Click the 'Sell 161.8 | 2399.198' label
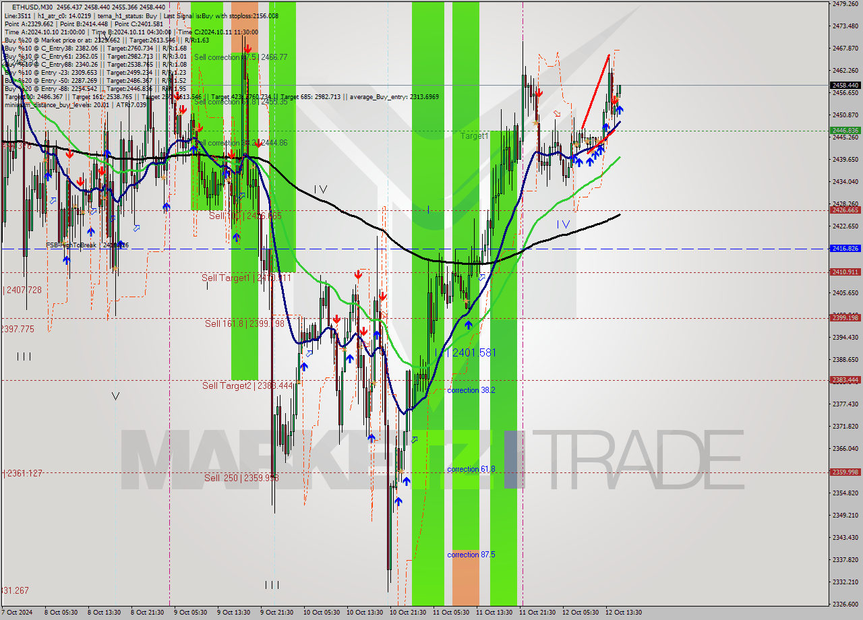Viewport: 863px width, 620px height. tap(246, 323)
